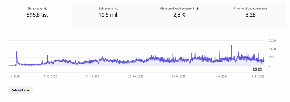Click the 20. 10. 2022 date label
290x102 pixels.
point(136,76)
